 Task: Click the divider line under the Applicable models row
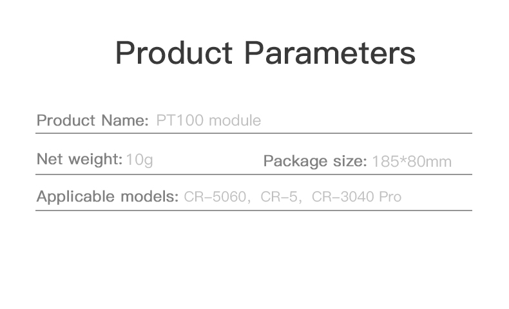pyautogui.click(x=253, y=210)
